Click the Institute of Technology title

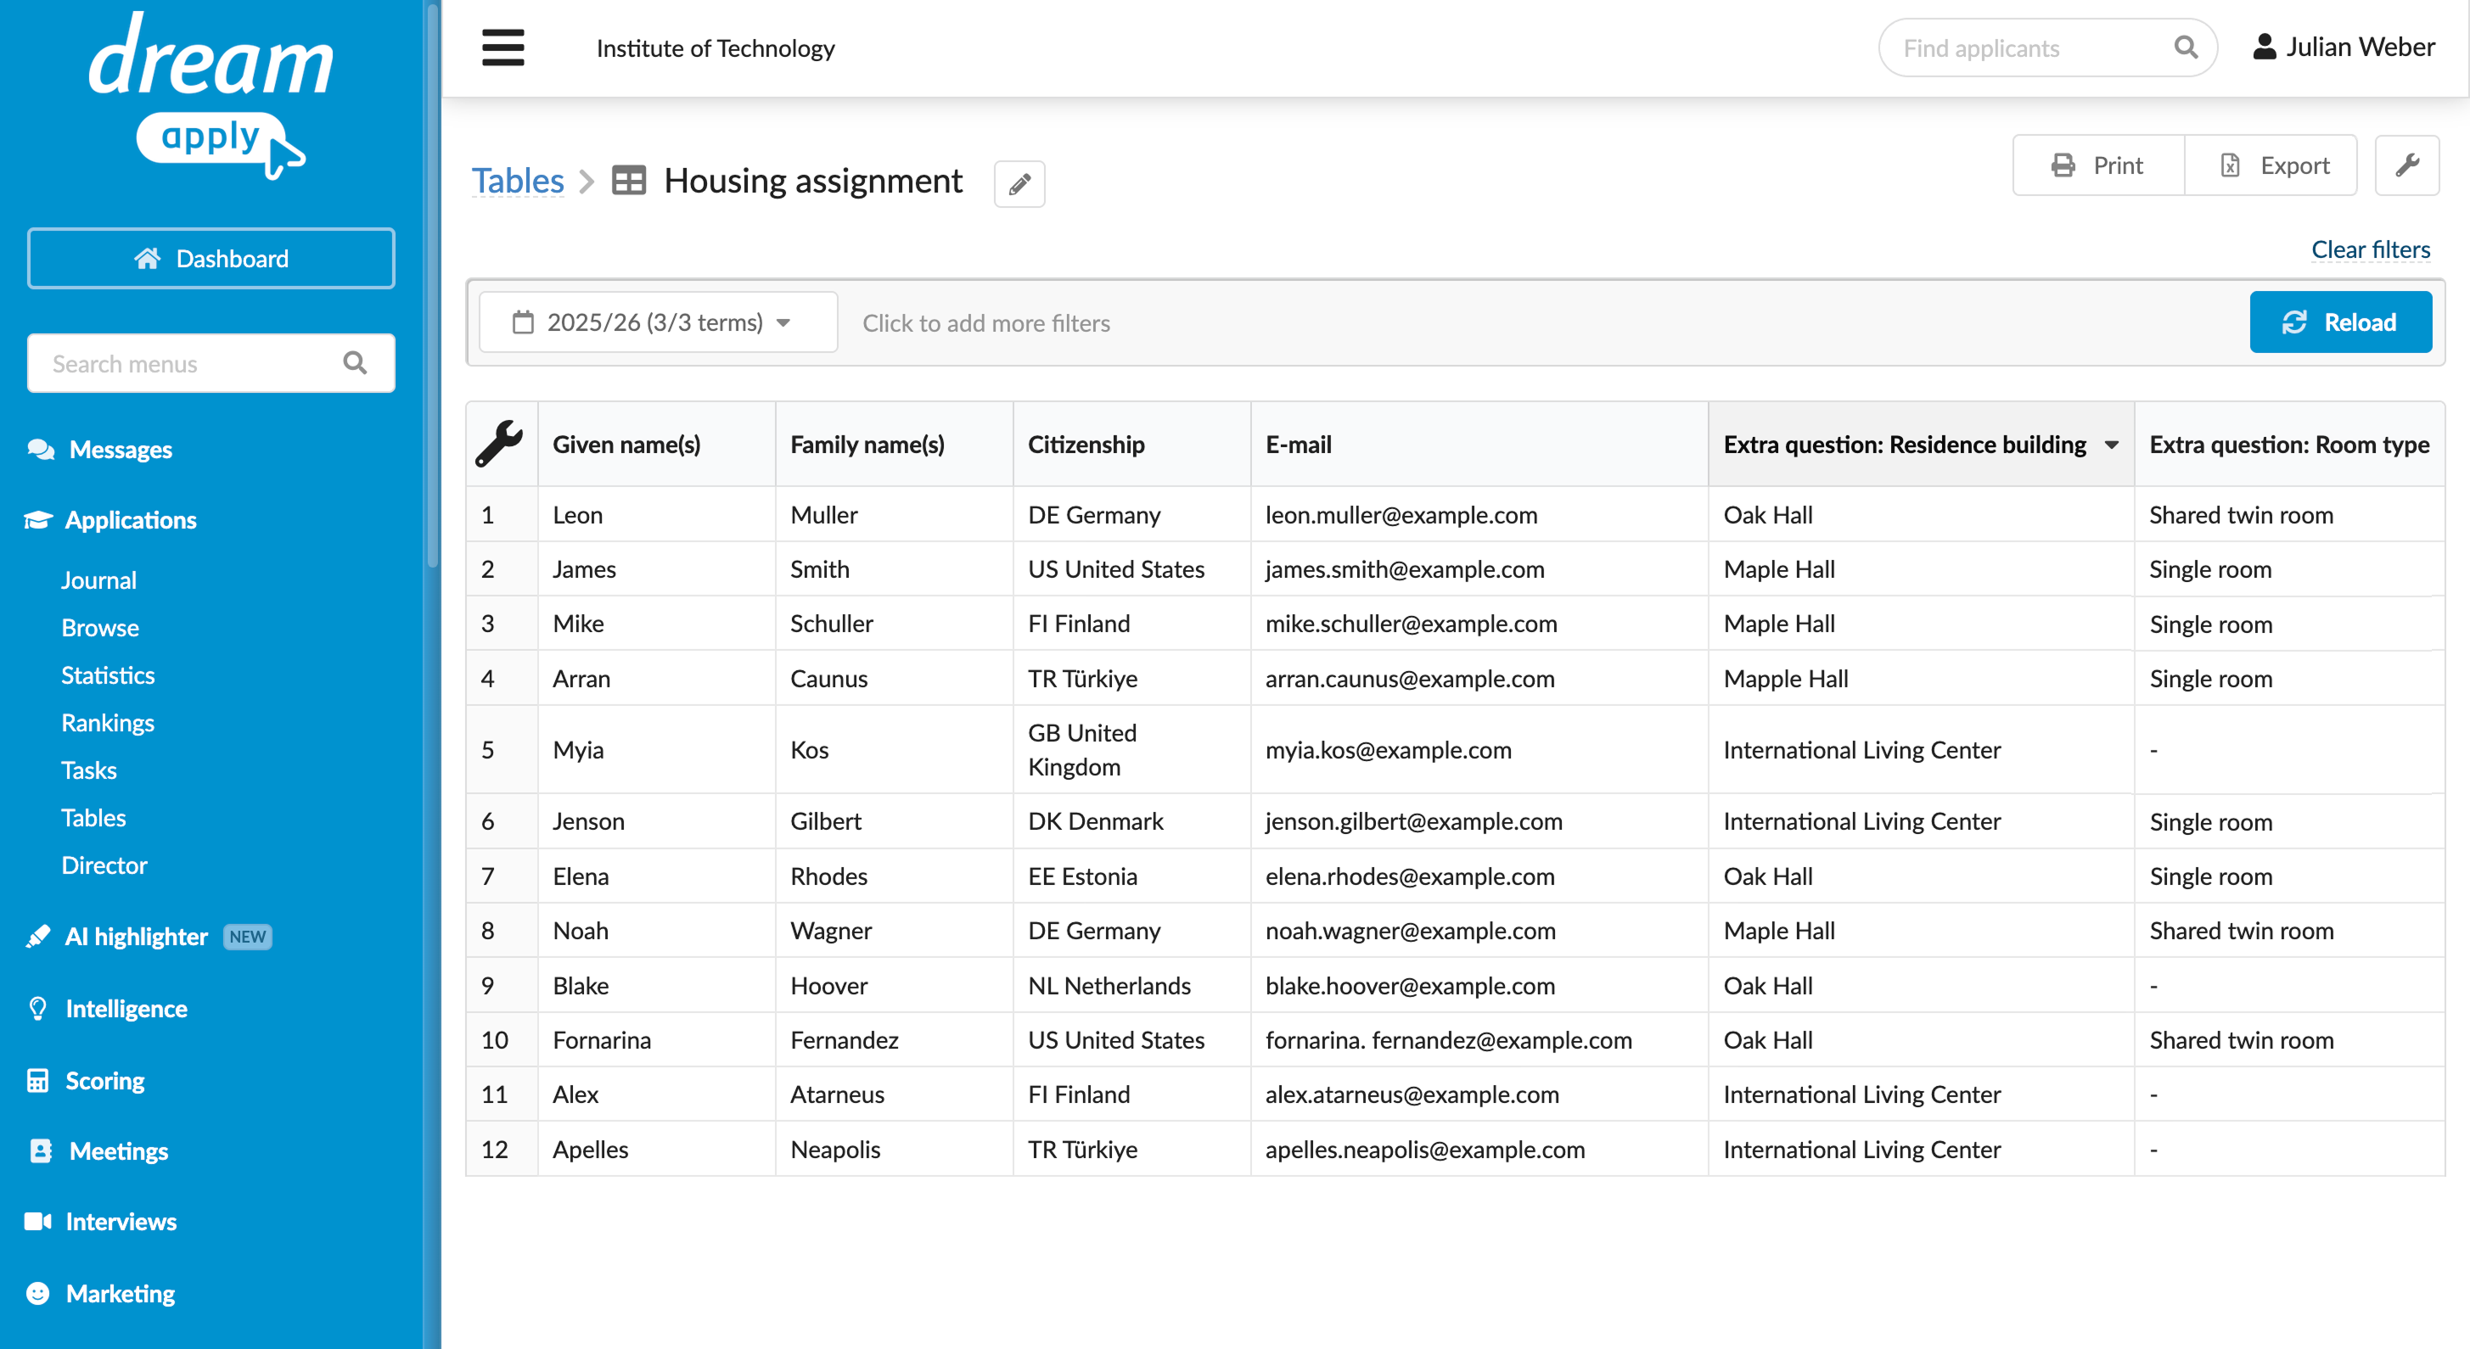pos(716,48)
